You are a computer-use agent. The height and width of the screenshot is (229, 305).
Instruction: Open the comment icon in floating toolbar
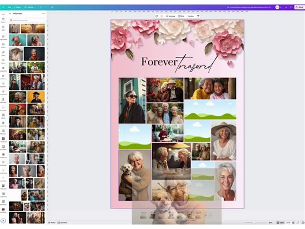coord(157,16)
